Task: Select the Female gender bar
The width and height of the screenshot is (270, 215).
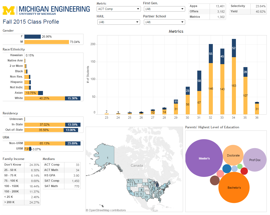Action: 32,37
